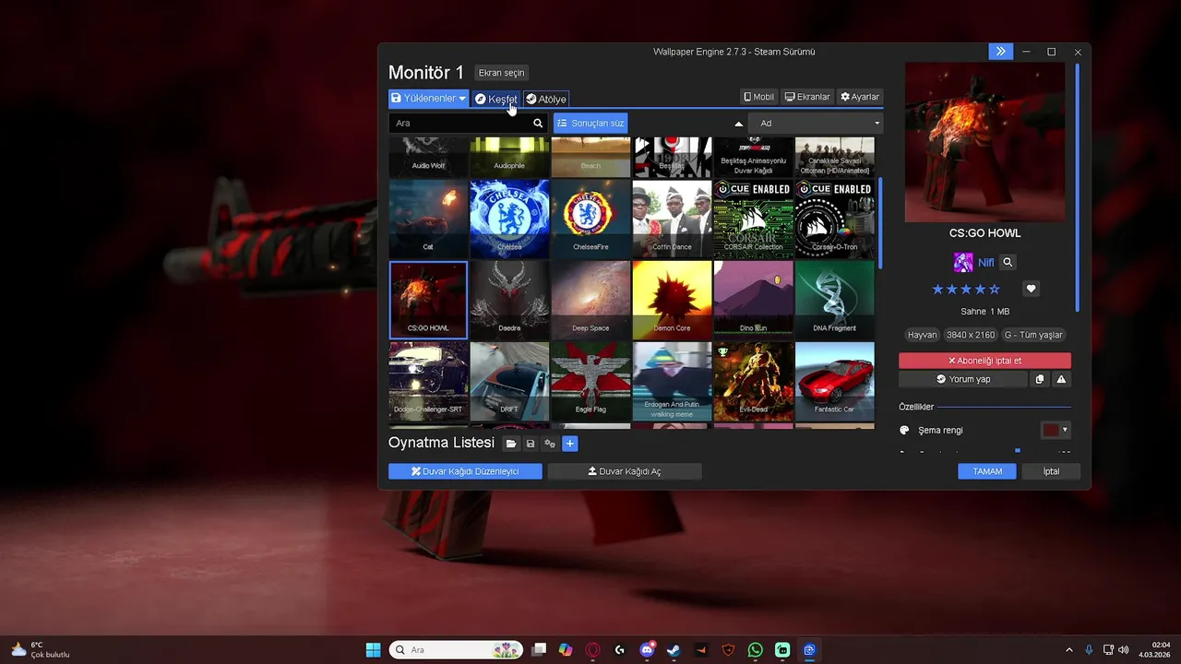
Task: Open the author Nifl link
Action: tap(985, 263)
